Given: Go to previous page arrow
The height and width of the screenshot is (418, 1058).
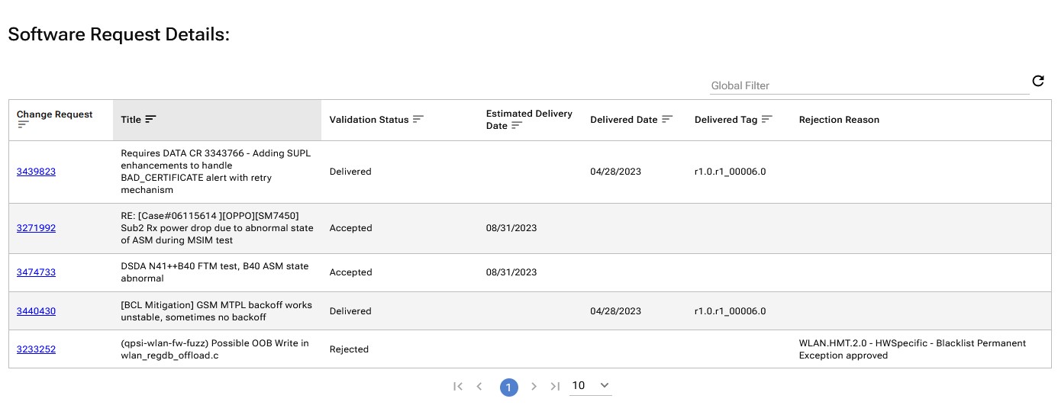Looking at the screenshot, I should coord(479,387).
